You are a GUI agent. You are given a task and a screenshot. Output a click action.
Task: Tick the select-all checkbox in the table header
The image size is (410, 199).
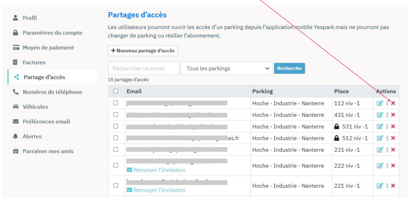coord(115,91)
